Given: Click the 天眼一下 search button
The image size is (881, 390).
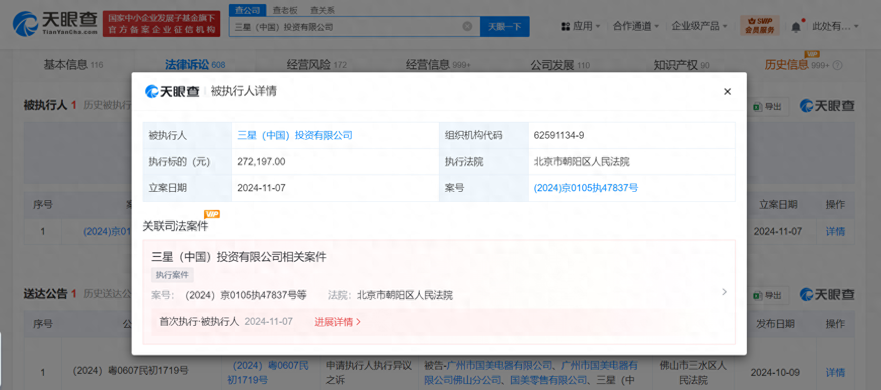Looking at the screenshot, I should [505, 27].
